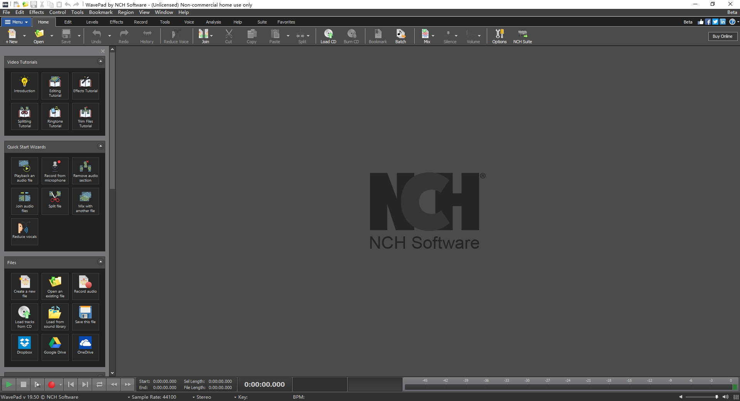Viewport: 740px width, 401px height.
Task: Open the blue Menu button
Action: pos(17,22)
